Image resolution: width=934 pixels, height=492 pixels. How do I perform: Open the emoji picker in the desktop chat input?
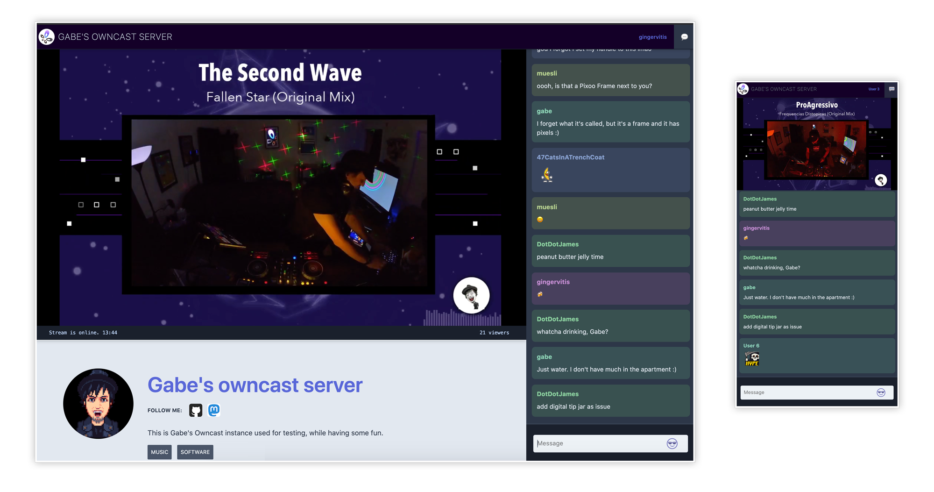[x=672, y=443]
